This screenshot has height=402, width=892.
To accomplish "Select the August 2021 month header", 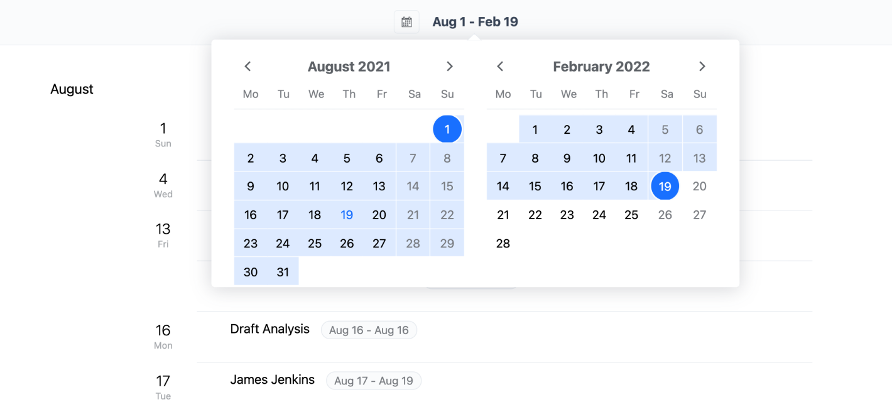I will point(349,67).
